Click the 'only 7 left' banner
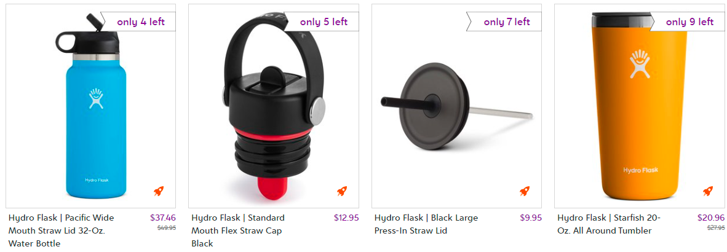This screenshot has width=727, height=252. pyautogui.click(x=504, y=22)
